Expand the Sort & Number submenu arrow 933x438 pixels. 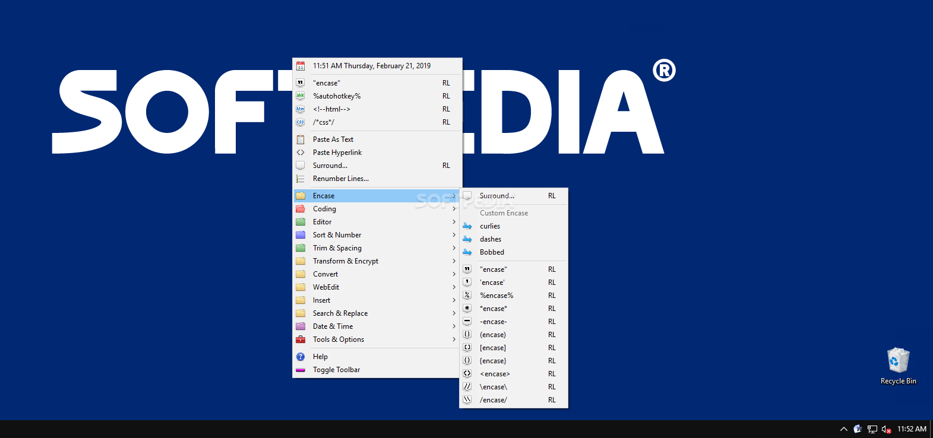(454, 235)
